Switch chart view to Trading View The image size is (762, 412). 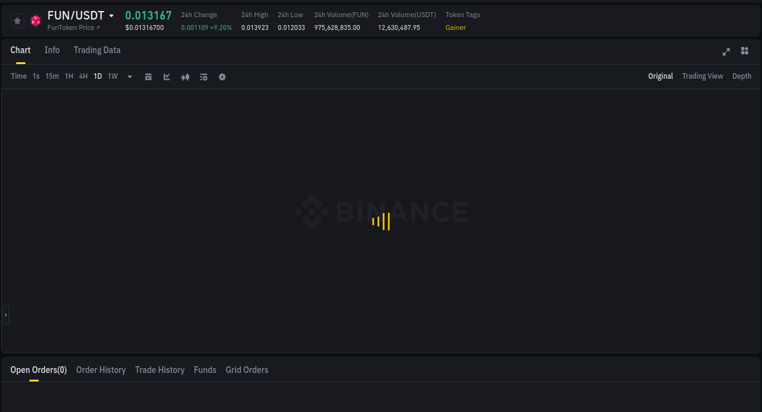[x=702, y=76]
